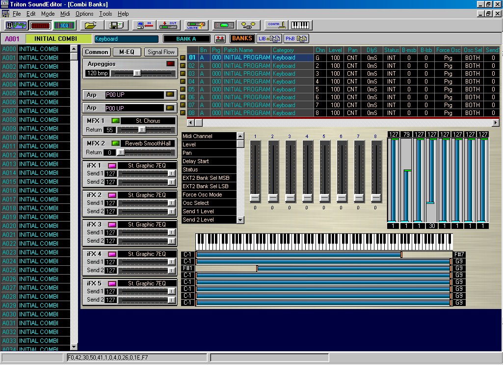The width and height of the screenshot is (503, 365).
Task: Open program mode with the waveform toolbar icon
Action: 15,25
